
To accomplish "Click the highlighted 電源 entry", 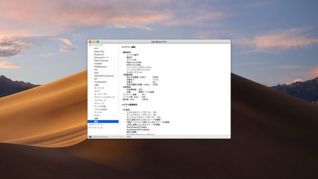I will click(x=103, y=121).
